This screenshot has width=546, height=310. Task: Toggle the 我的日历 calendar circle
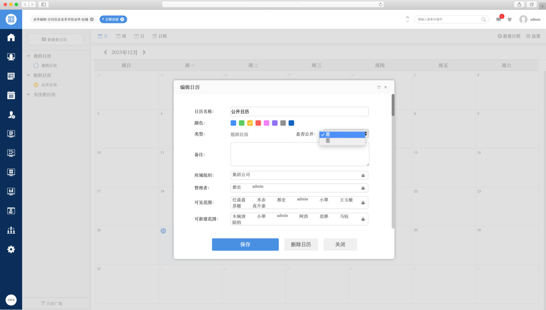[x=36, y=66]
